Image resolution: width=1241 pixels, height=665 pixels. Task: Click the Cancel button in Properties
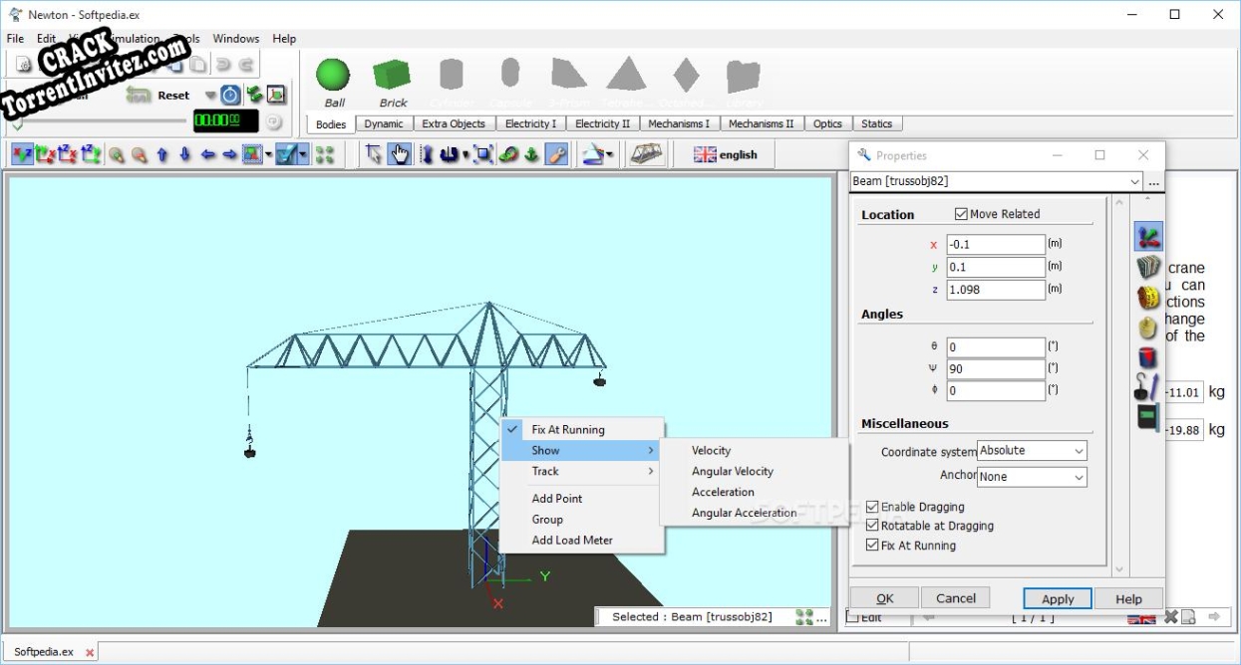tap(955, 598)
